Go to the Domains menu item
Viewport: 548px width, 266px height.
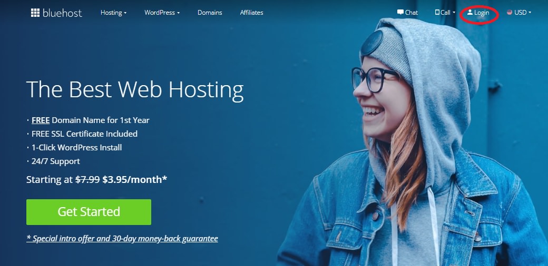point(210,13)
